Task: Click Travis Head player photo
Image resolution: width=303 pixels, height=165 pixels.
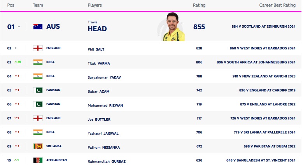Action: tap(173, 26)
